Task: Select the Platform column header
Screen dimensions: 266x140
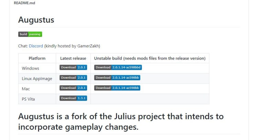Action: click(x=37, y=58)
